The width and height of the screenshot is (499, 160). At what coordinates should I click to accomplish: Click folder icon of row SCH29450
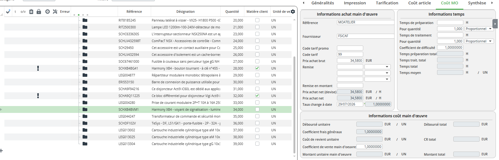tap(85, 48)
